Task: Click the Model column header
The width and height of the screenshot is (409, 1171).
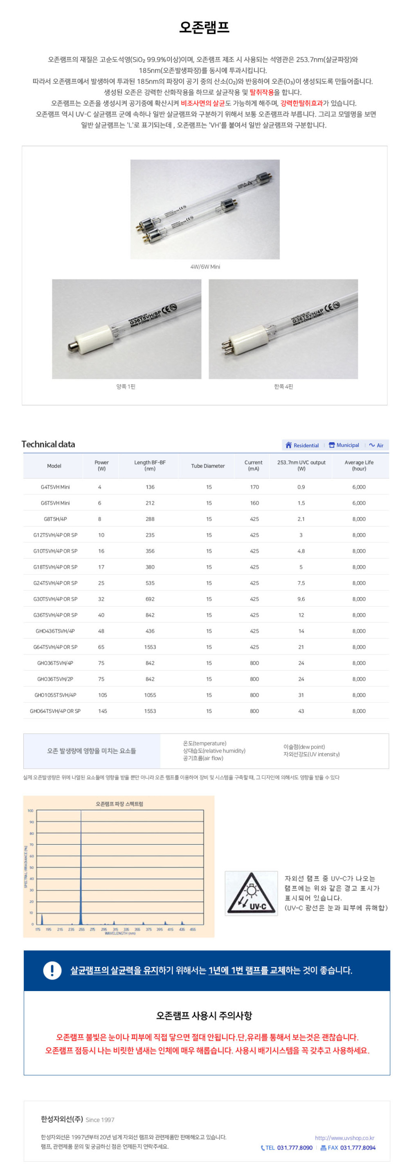Action: click(x=54, y=466)
